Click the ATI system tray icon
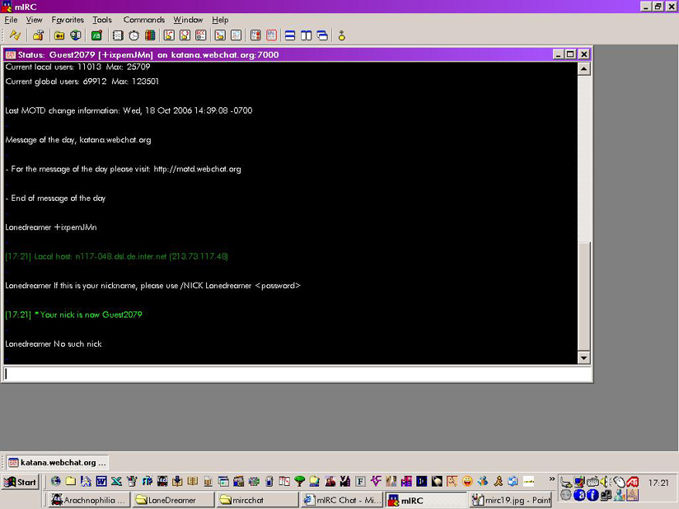Screen dimensions: 679x509 pos(632,481)
